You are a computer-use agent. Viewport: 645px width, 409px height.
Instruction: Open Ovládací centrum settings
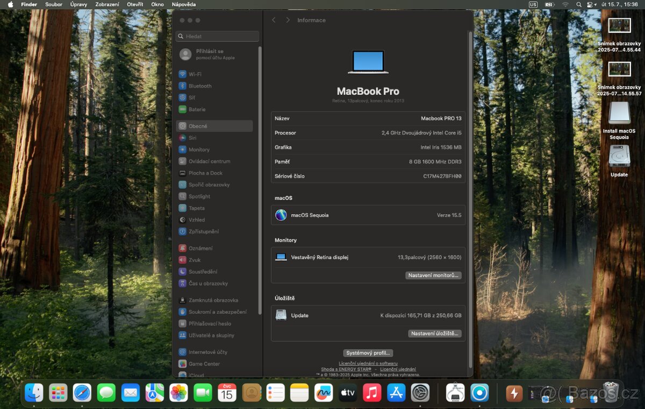(x=214, y=161)
